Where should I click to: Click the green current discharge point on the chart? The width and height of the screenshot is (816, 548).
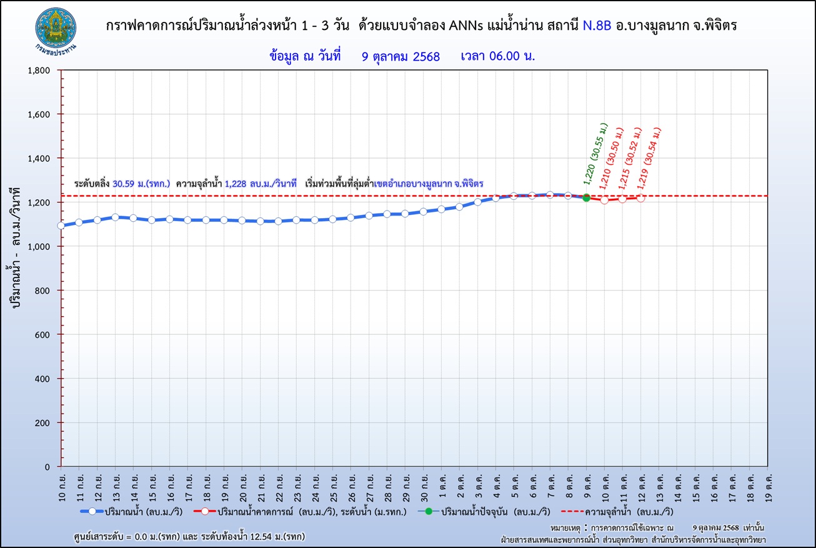click(586, 197)
